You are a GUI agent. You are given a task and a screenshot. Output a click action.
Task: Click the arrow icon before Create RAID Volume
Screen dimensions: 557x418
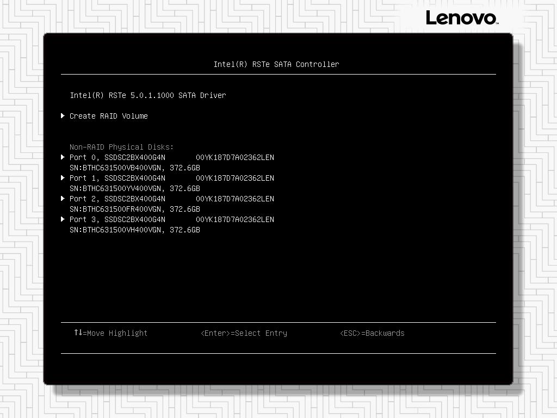point(63,115)
